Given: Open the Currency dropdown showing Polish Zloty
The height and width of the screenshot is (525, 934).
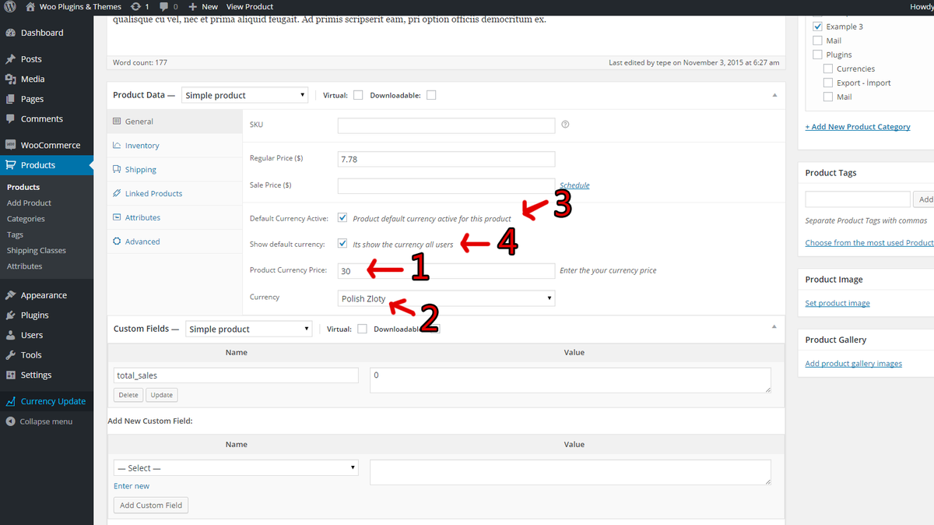Looking at the screenshot, I should [x=446, y=298].
